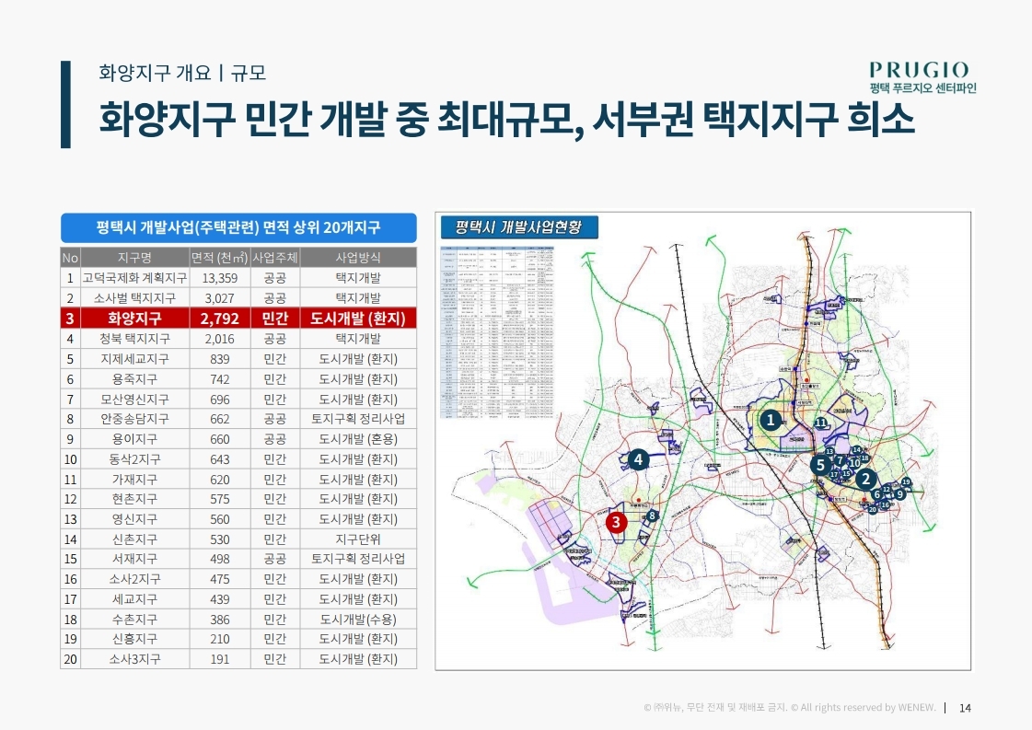Click the area value '742'
The image size is (1032, 730).
(x=220, y=379)
